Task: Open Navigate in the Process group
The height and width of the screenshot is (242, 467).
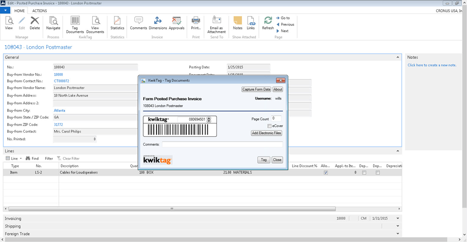Action: click(53, 23)
